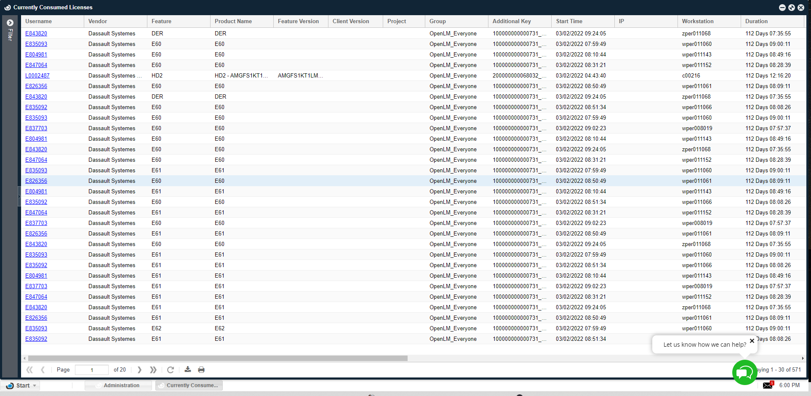Dismiss the 'Let us know how we can help?' message
The width and height of the screenshot is (811, 396).
[752, 341]
